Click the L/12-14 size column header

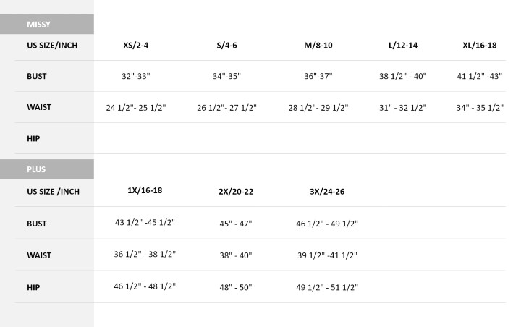[403, 45]
